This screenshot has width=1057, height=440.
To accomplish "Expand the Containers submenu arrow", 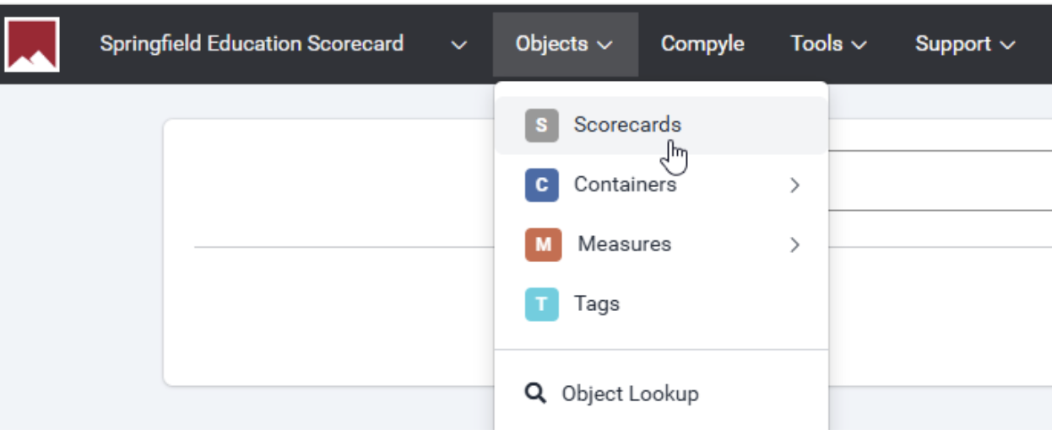I will click(x=794, y=185).
